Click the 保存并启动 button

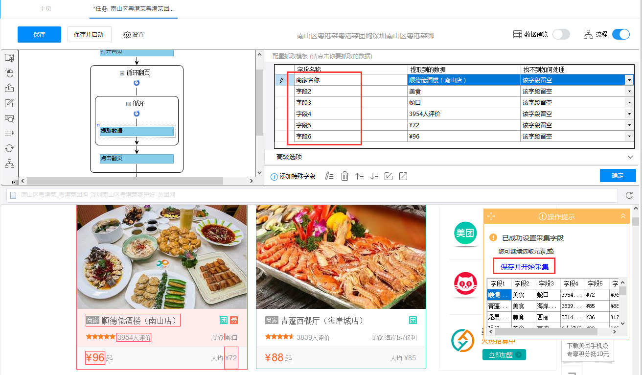89,34
